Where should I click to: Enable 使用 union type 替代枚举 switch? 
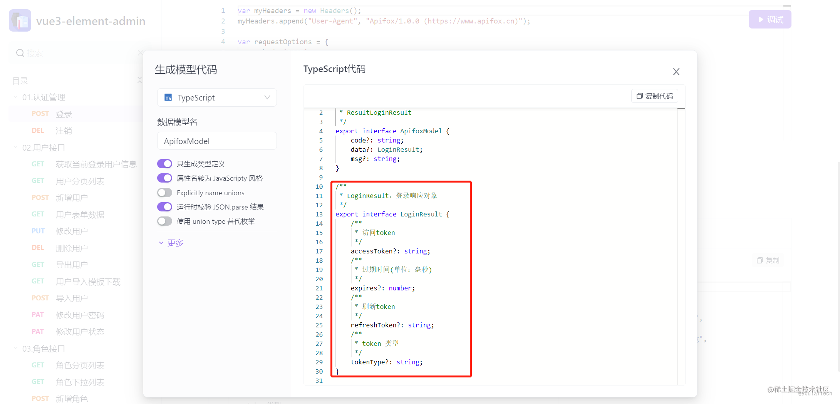pyautogui.click(x=165, y=221)
